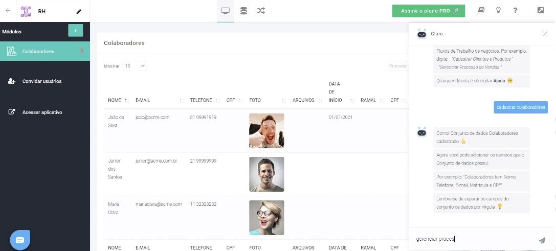Screen dimensions: 556x251
Task: Open help question mark icon
Action: (x=515, y=11)
